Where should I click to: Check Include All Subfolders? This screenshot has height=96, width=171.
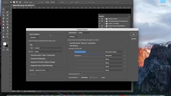29,59
